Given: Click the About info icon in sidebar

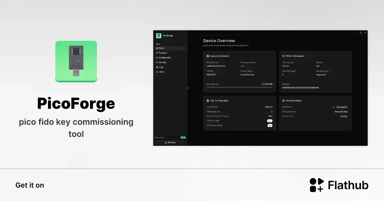Looking at the screenshot, I should coord(157,72).
